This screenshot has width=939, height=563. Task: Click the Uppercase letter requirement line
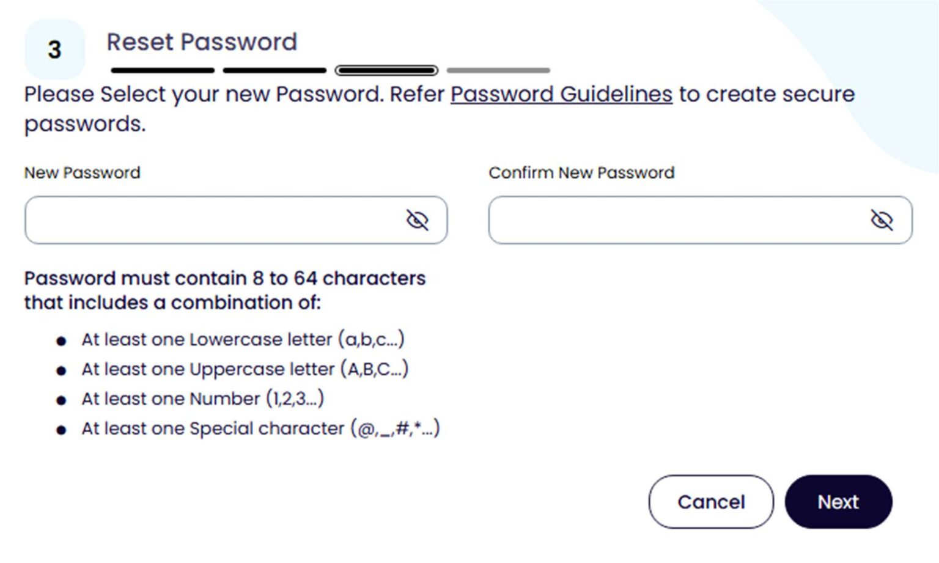coord(245,369)
